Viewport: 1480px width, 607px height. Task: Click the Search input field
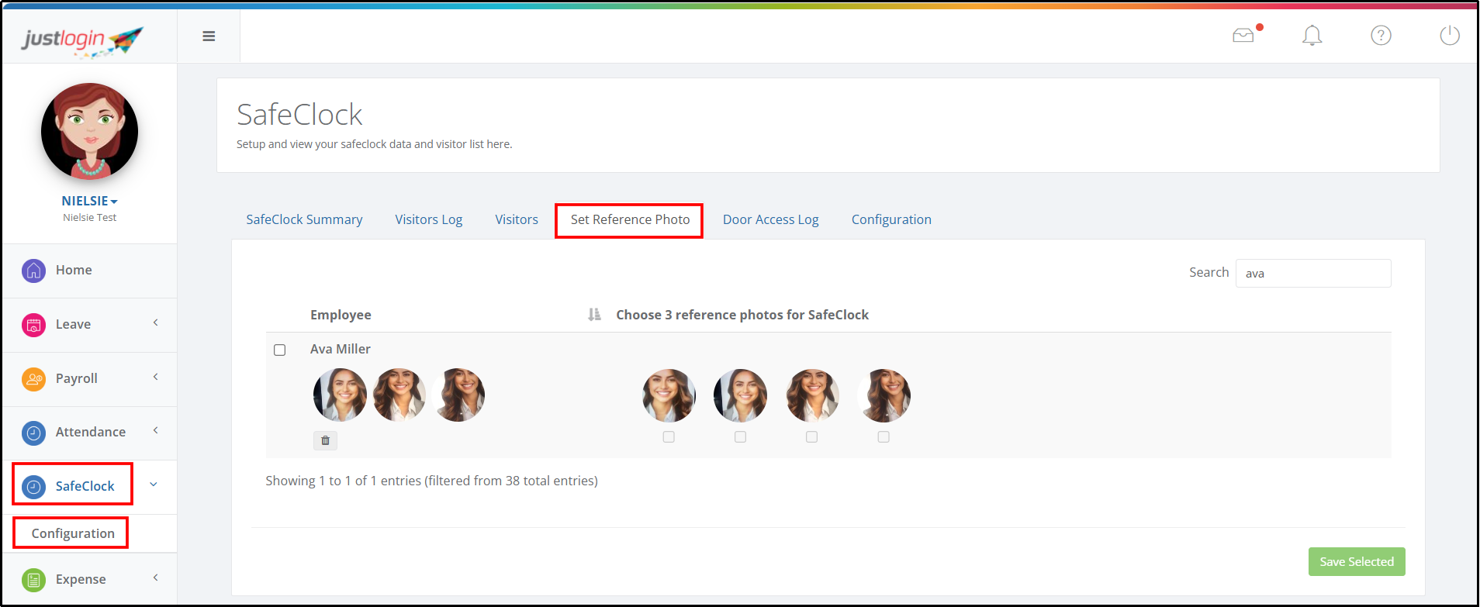(1313, 274)
